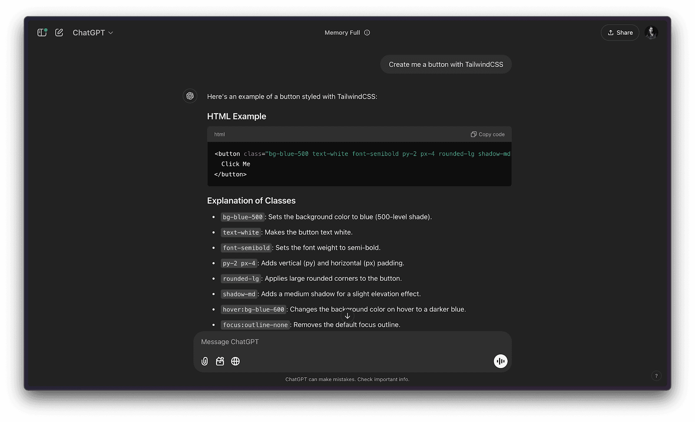
Task: Click the ChatGPT assistant logo icon
Action: pos(190,96)
